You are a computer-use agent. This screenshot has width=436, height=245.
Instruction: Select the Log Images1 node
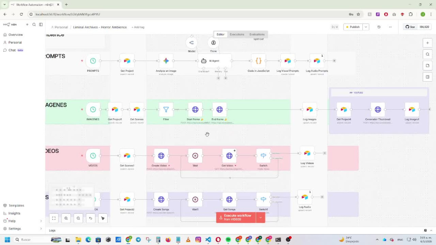click(412, 109)
